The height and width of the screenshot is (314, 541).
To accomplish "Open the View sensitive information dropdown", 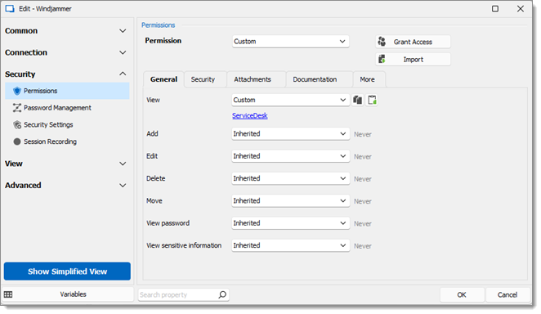I will (290, 245).
